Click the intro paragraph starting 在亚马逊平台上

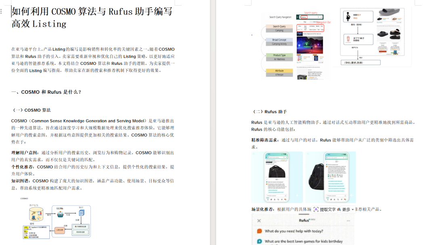point(93,60)
